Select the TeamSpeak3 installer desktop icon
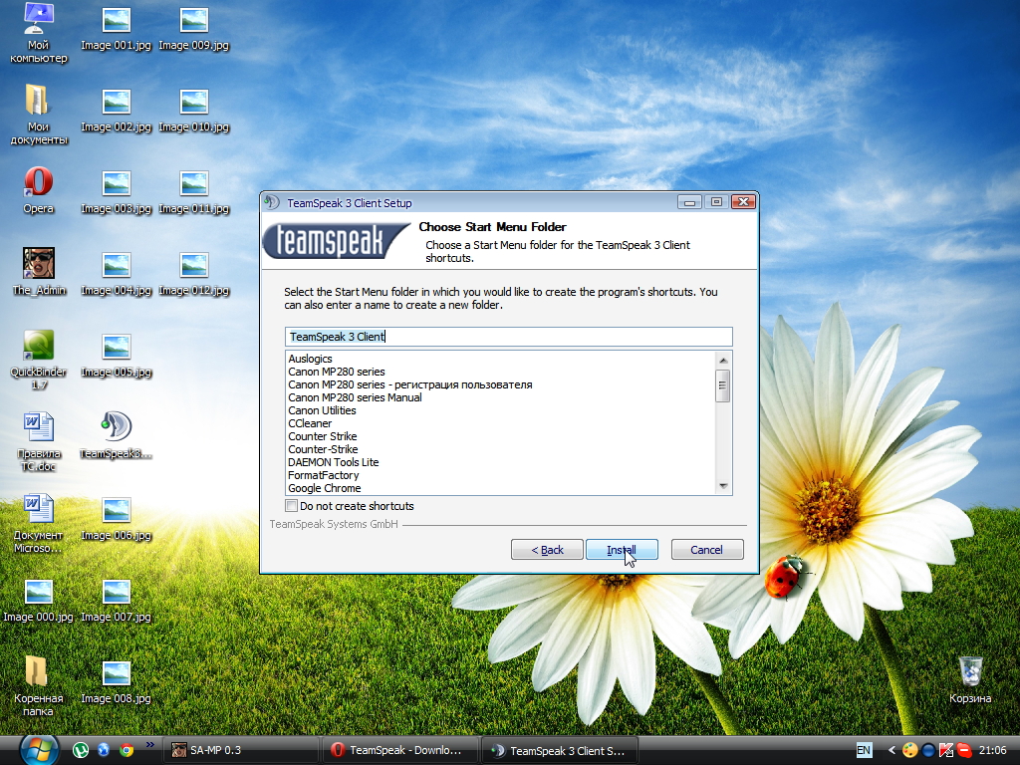This screenshot has width=1020, height=765. [x=116, y=435]
